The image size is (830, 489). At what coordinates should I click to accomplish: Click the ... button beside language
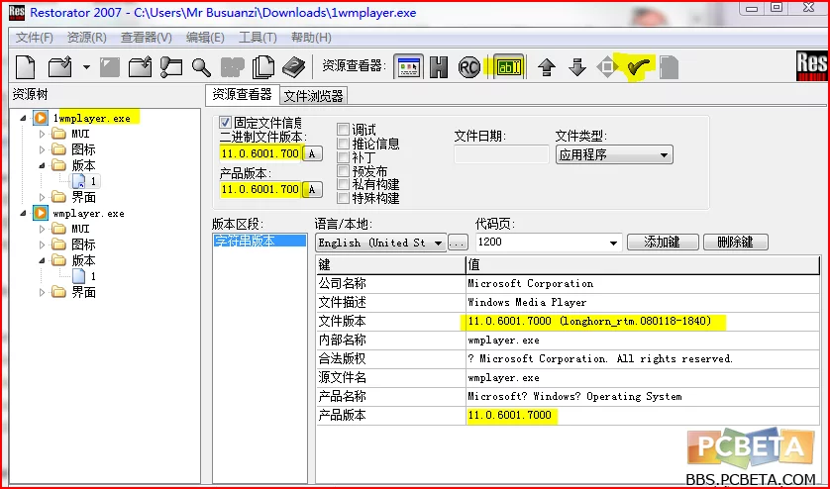point(458,243)
